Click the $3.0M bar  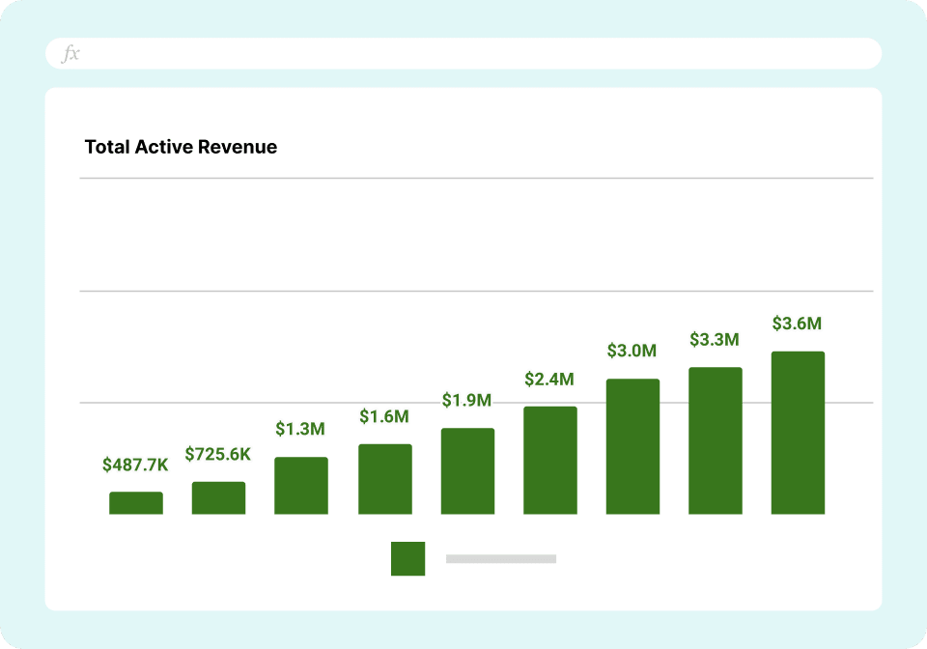[632, 446]
